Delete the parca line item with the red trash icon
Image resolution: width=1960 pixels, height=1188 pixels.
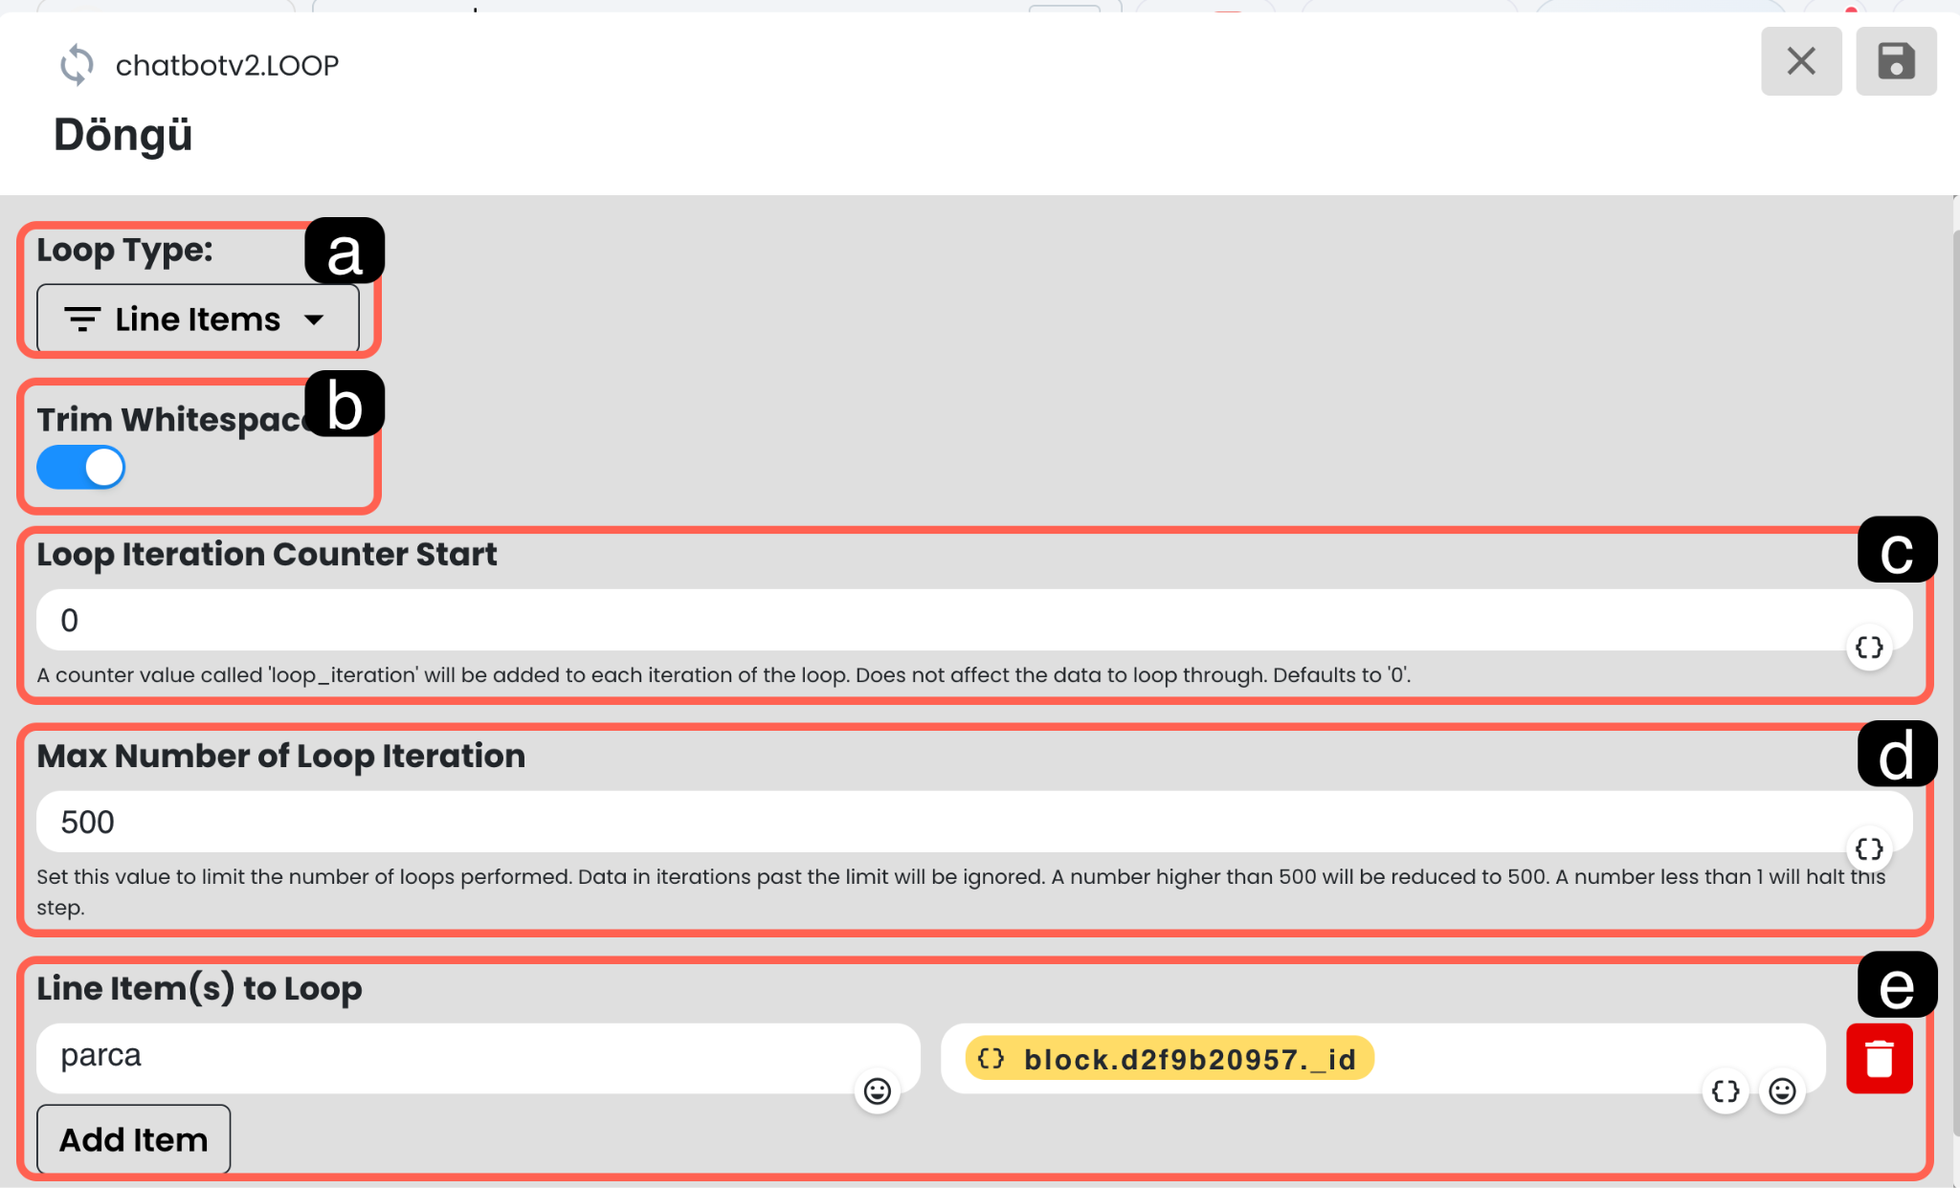tap(1879, 1058)
